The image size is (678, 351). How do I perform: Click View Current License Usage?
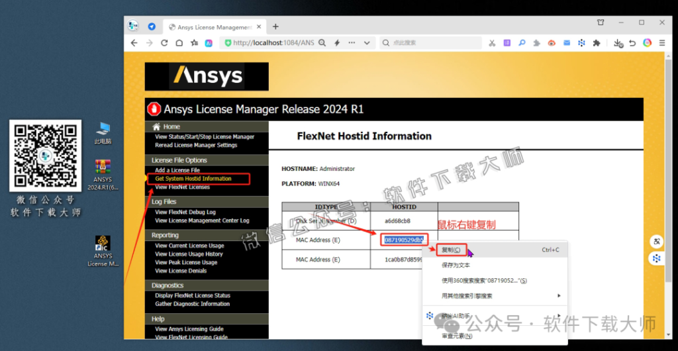click(189, 246)
